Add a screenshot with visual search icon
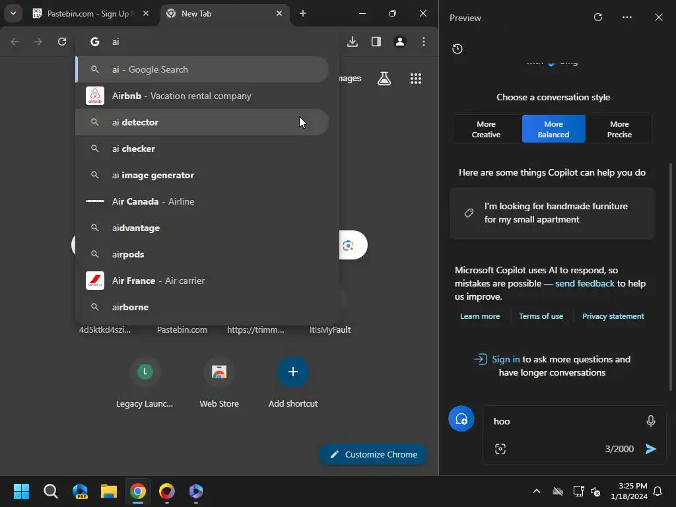This screenshot has width=676, height=507. (500, 449)
